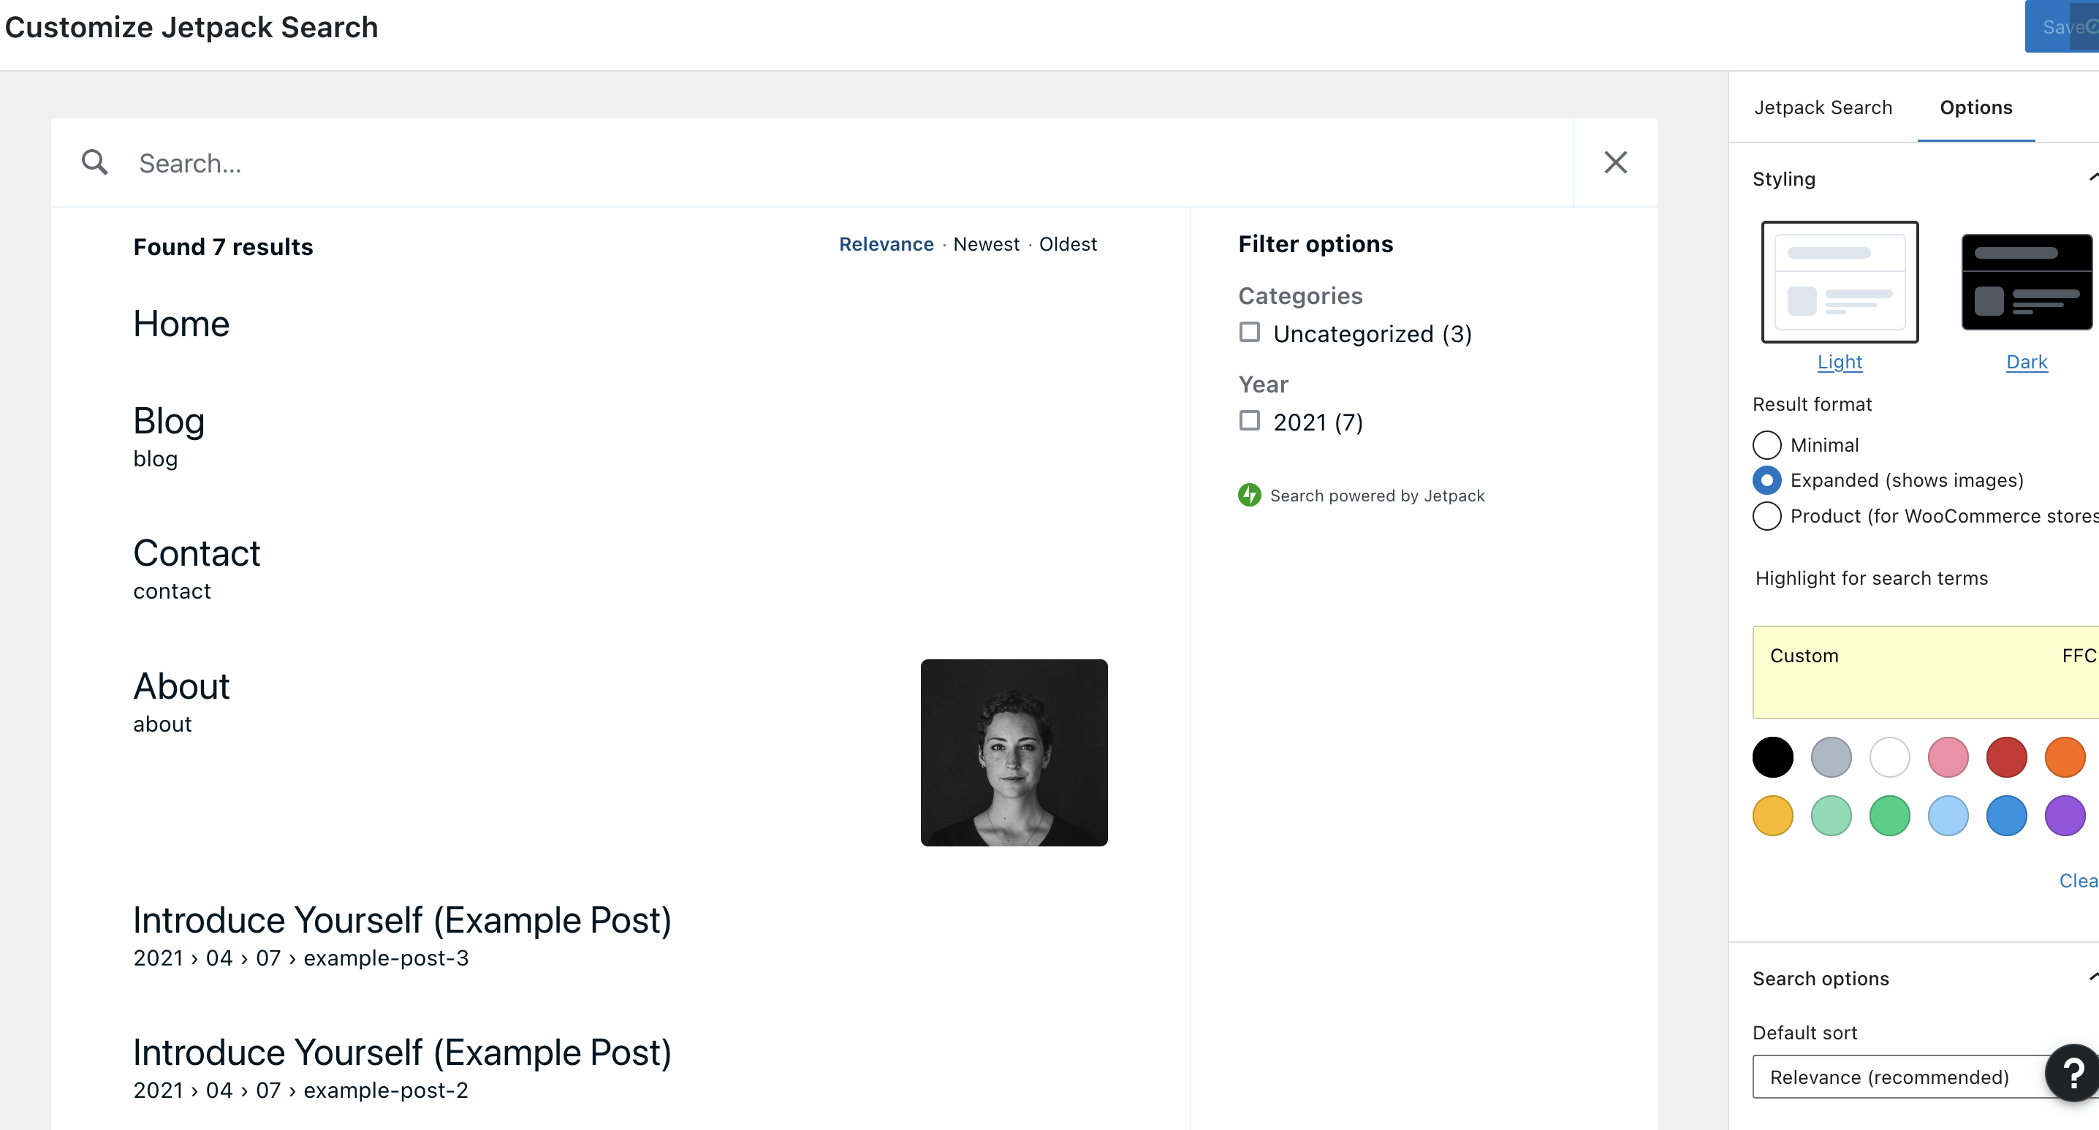Select the Product result format option
This screenshot has height=1130, width=2099.
click(x=1766, y=516)
